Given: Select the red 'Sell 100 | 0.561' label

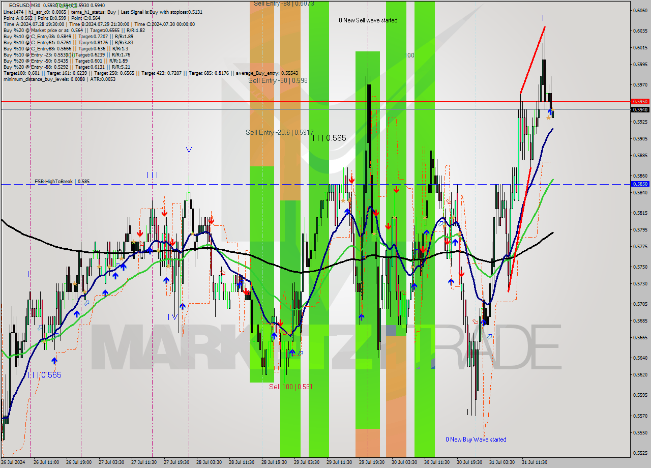Looking at the screenshot, I should [291, 387].
